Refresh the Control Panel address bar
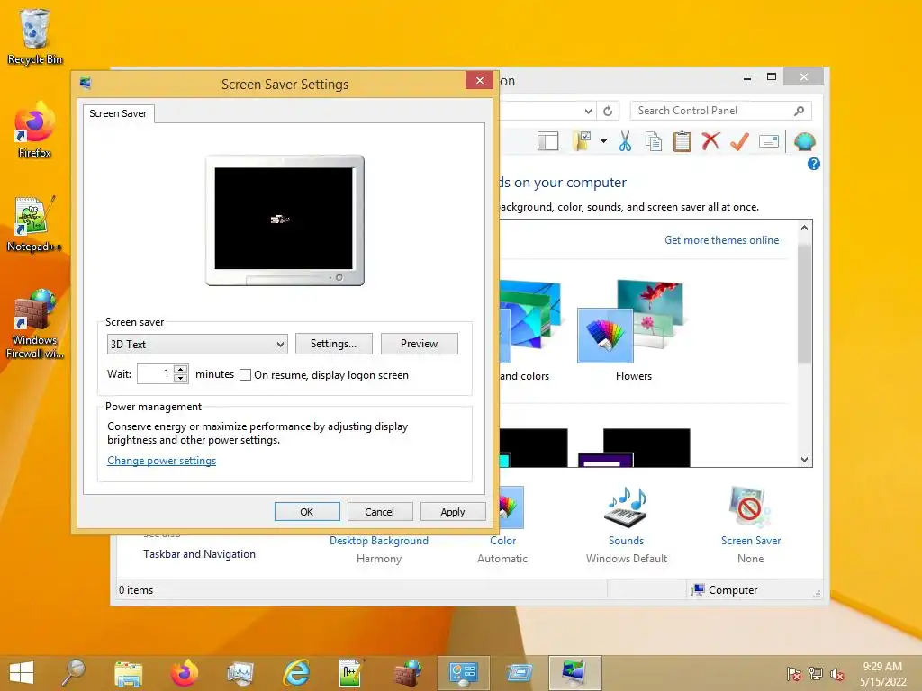Image resolution: width=922 pixels, height=691 pixels. coord(608,111)
